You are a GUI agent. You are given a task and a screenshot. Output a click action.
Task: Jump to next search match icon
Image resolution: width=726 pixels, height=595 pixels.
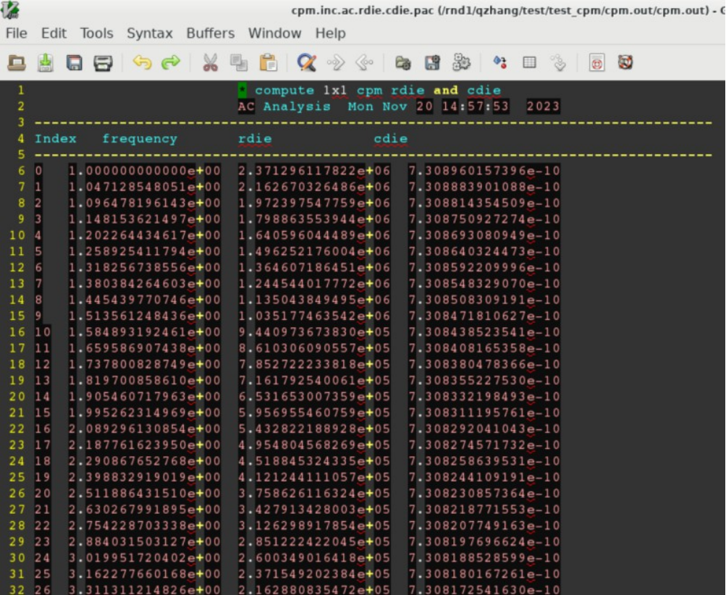pos(336,62)
